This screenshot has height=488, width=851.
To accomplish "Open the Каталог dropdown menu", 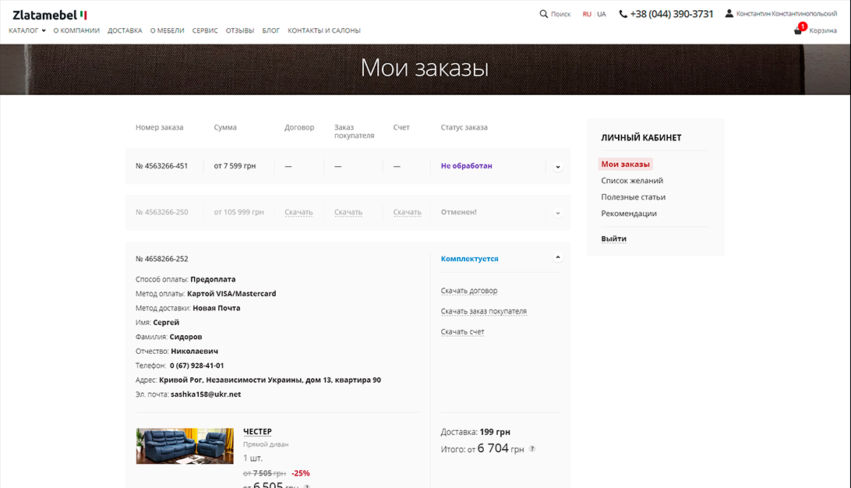I will [27, 30].
